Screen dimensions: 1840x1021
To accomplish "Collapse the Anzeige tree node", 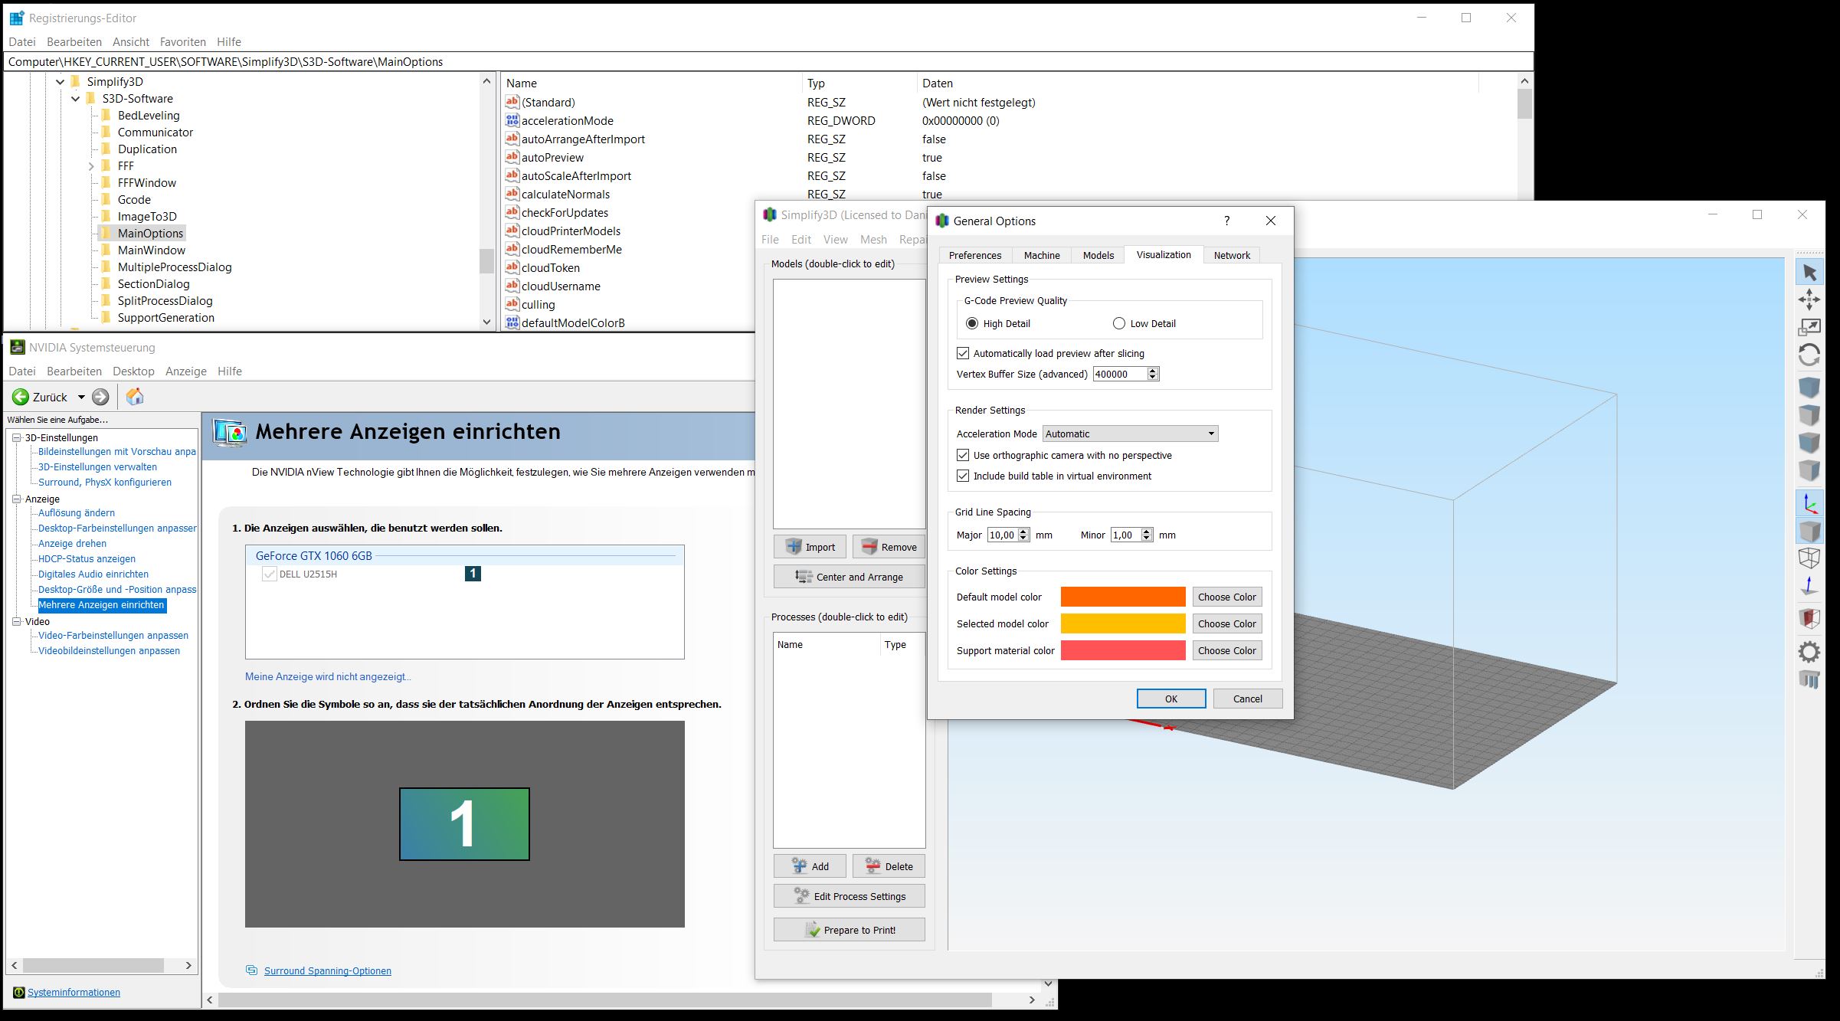I will [x=16, y=499].
